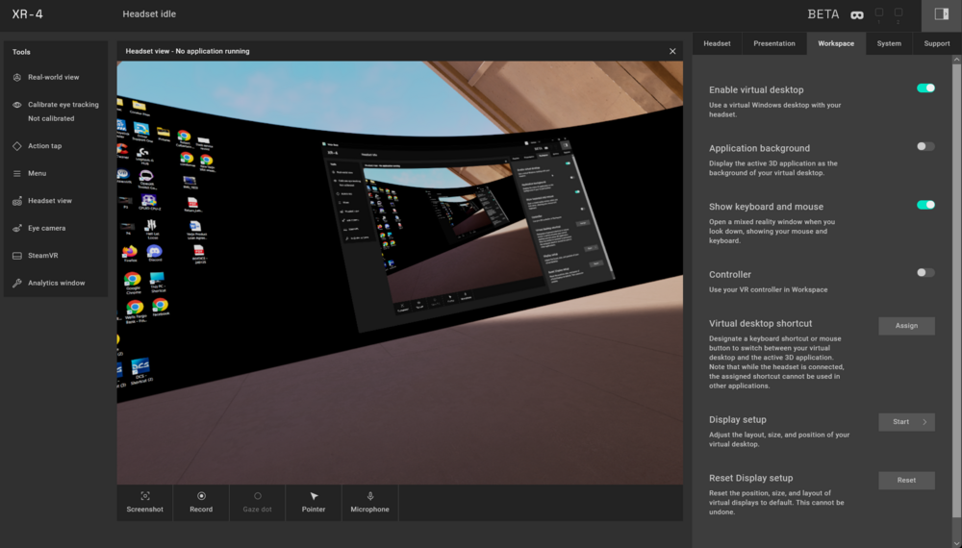Viewport: 962px width, 548px height.
Task: Click controller 1 status icon in header
Action: coord(879,14)
